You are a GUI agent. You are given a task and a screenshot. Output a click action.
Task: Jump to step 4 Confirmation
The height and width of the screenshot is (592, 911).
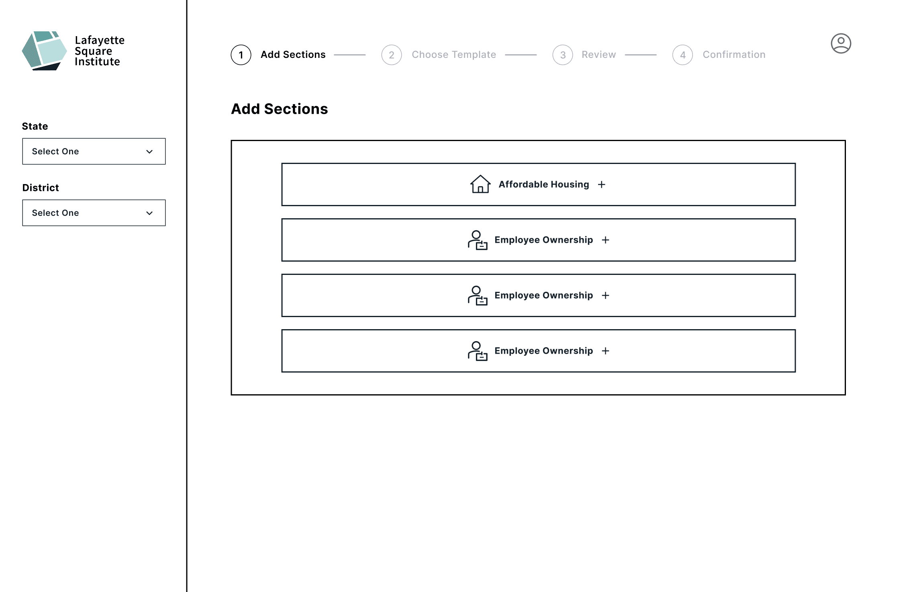click(x=733, y=55)
